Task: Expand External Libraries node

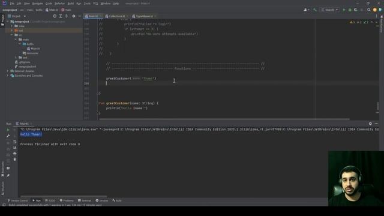Action: [8, 71]
